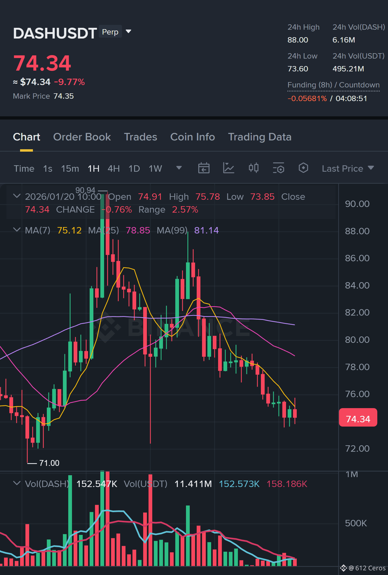Click the Funding (8h) / Countdown link
Screen dimensions: 388x575
333,85
